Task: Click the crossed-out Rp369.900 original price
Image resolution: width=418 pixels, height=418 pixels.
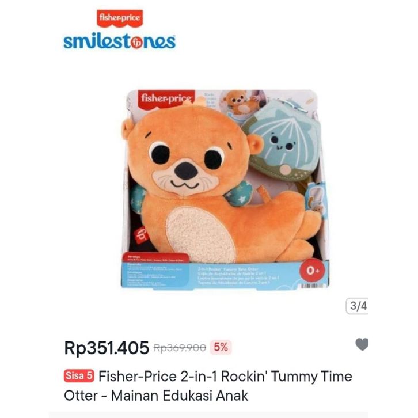Action: click(180, 348)
